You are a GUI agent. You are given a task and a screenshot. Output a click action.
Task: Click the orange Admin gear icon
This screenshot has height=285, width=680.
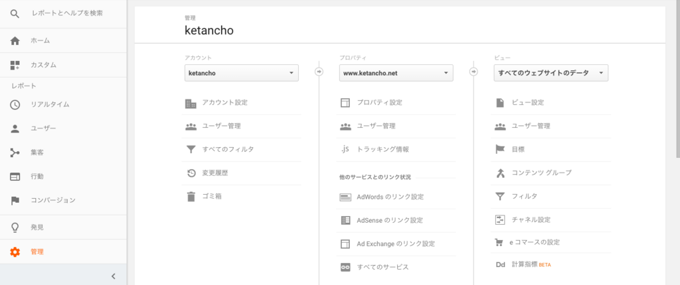(15, 252)
